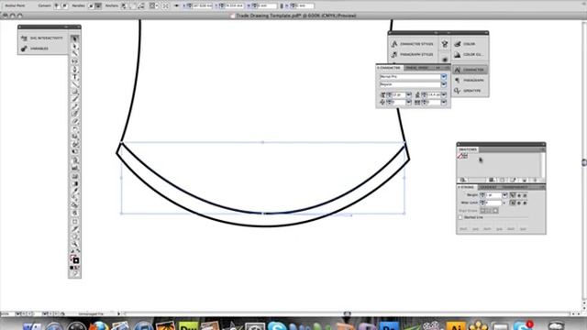Open the leading dropdown
The width and height of the screenshot is (587, 330).
[444, 94]
